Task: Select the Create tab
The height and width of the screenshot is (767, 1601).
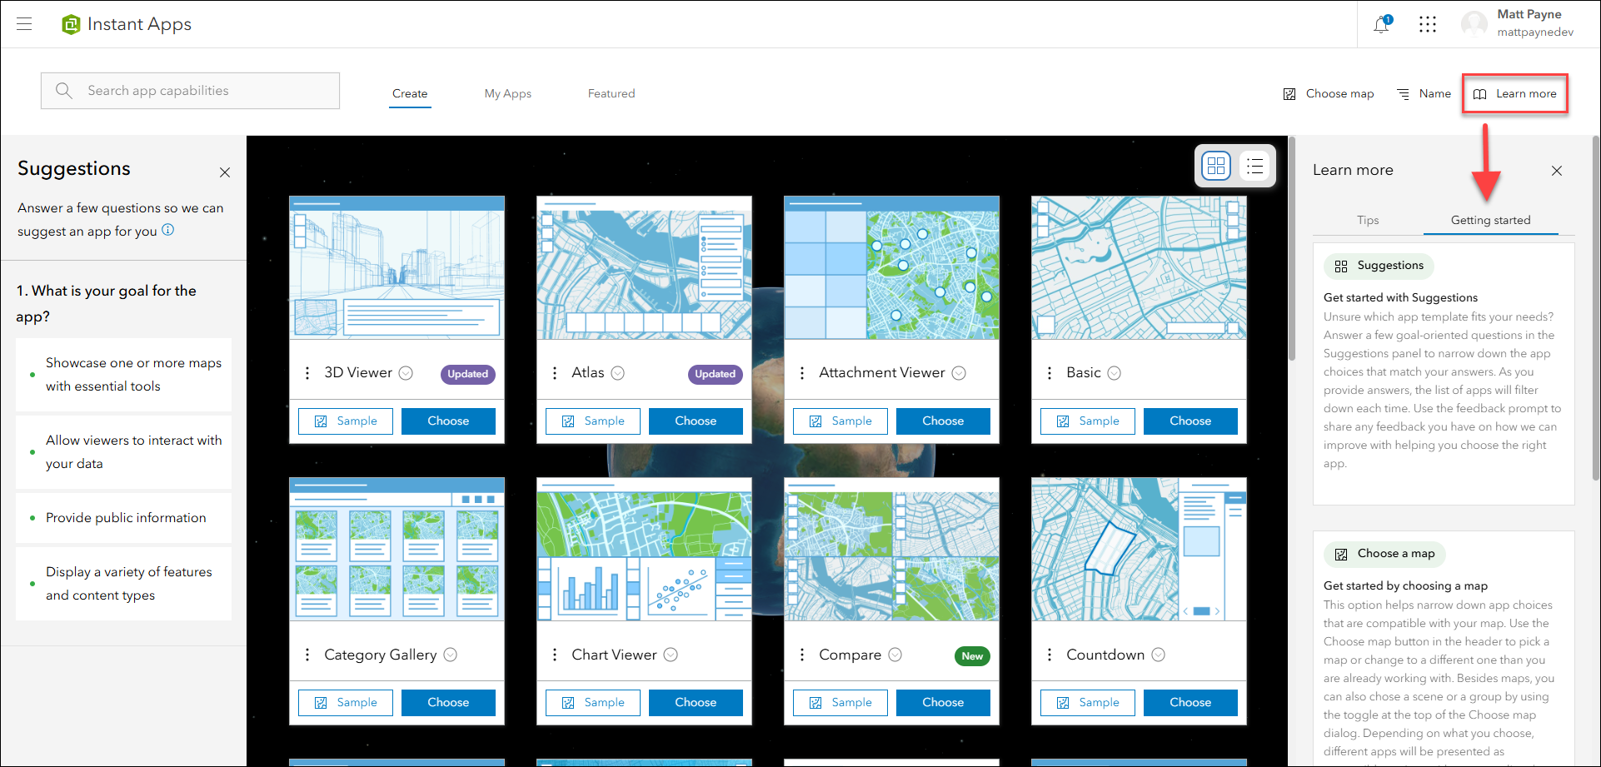Action: 410,93
